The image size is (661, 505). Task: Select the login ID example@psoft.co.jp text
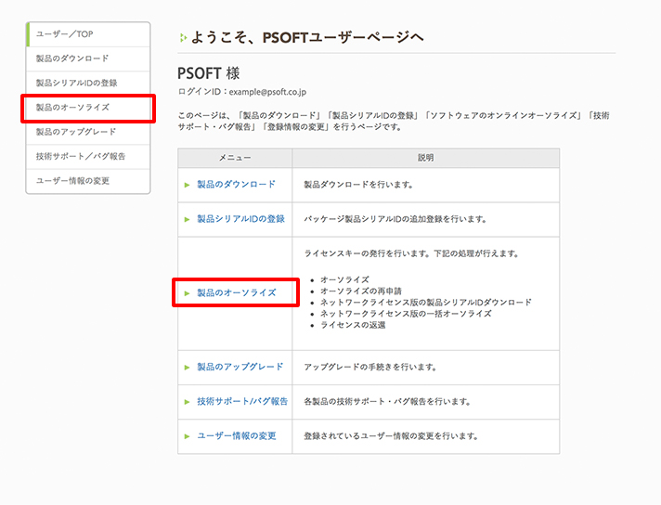267,92
